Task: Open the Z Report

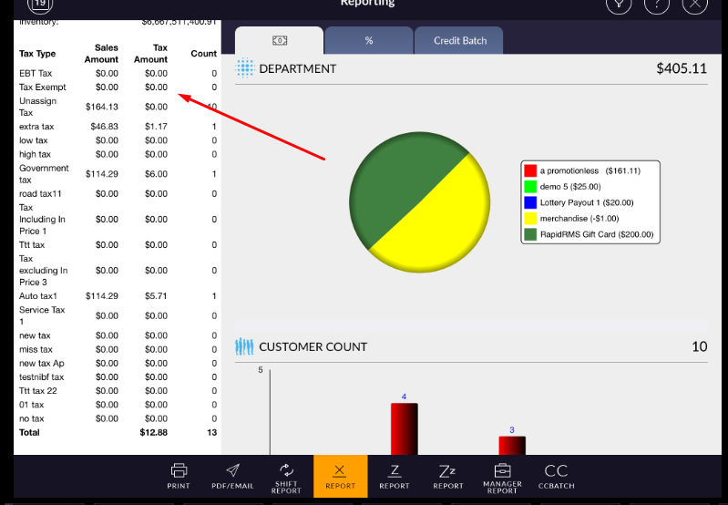Action: 395,476
